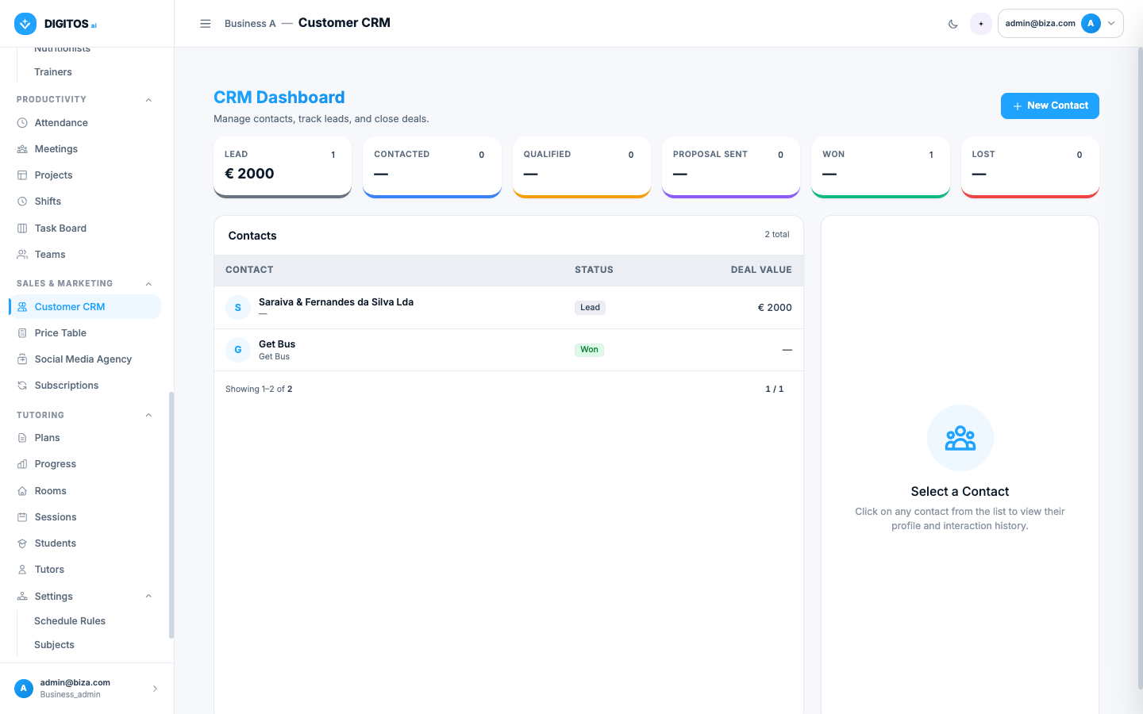The width and height of the screenshot is (1143, 714).
Task: Click the sidebar scrollbar thumb
Action: pyautogui.click(x=171, y=516)
